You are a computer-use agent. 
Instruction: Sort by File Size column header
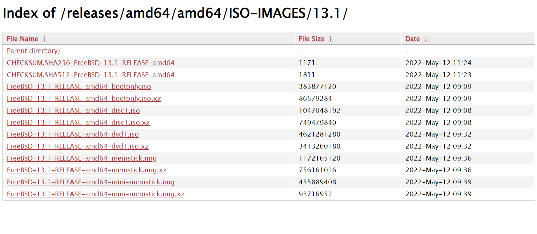click(311, 39)
